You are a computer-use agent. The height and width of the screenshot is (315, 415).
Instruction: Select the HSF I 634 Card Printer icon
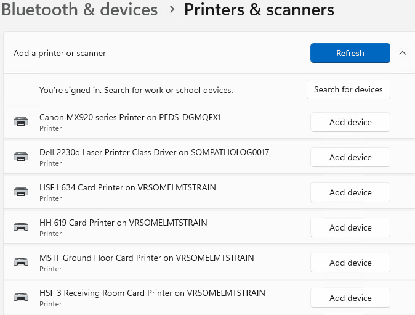click(20, 192)
